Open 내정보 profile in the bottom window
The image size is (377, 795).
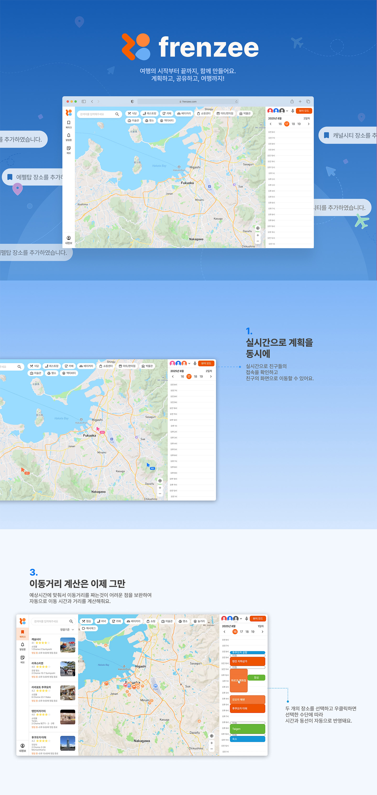tap(23, 748)
